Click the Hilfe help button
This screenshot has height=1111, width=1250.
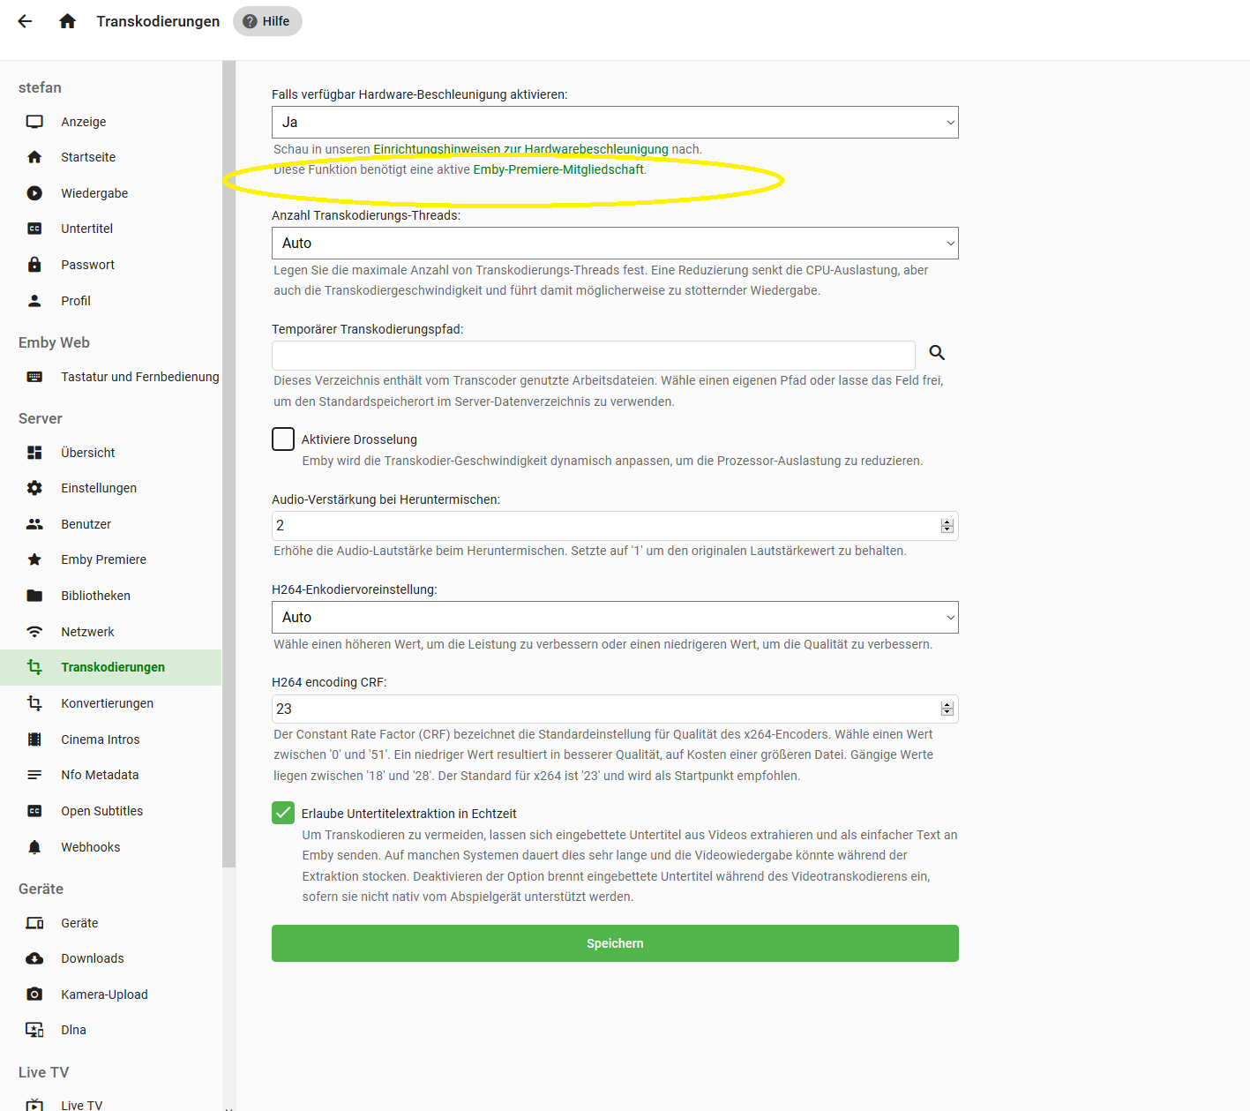(267, 21)
